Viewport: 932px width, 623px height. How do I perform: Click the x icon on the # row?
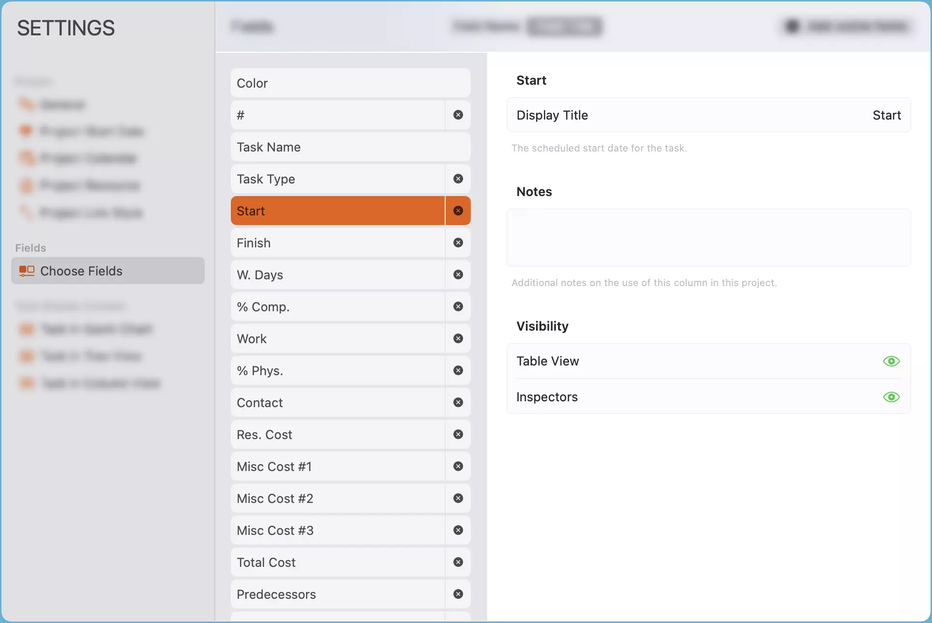click(458, 115)
